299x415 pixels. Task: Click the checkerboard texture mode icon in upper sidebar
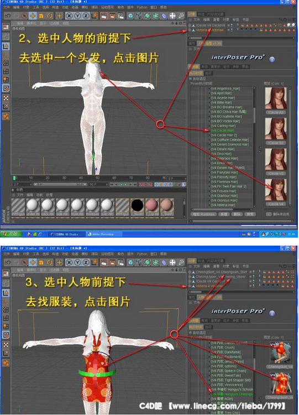point(6,98)
